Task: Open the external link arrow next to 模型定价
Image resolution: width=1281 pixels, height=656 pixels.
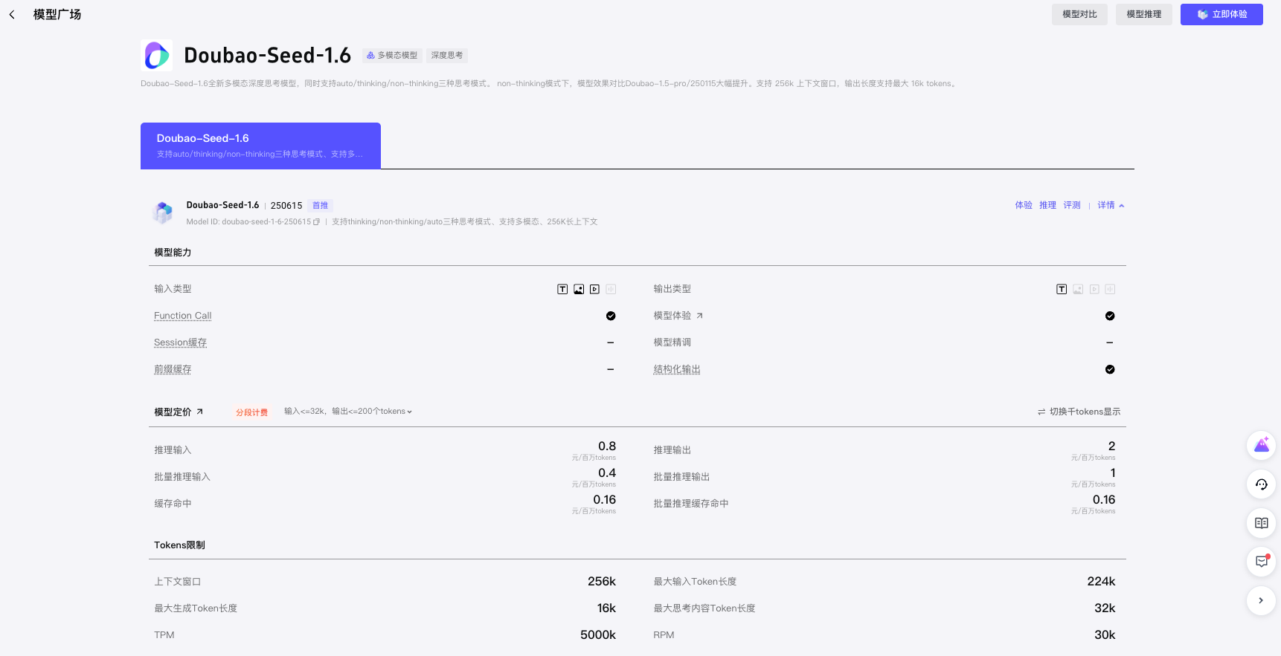Action: tap(199, 412)
